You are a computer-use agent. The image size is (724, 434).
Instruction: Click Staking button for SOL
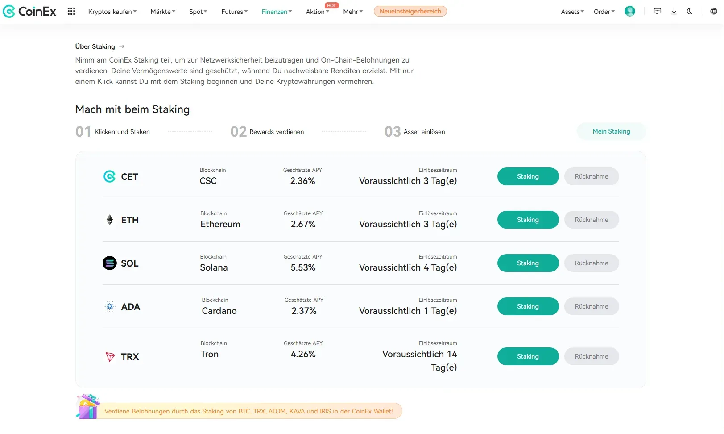click(528, 263)
